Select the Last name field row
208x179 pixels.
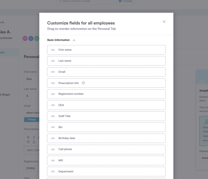pyautogui.click(x=106, y=61)
